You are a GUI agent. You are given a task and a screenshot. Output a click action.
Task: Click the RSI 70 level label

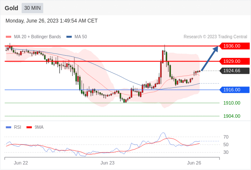pos(226,137)
